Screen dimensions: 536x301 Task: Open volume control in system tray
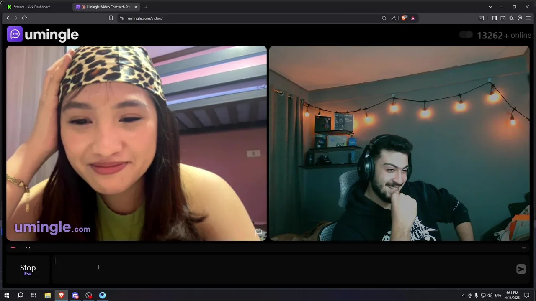pos(490,296)
